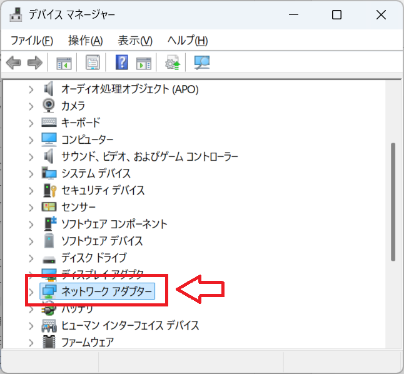Expand the ネットワーク アダプター chevron
404x374 pixels.
(x=31, y=292)
